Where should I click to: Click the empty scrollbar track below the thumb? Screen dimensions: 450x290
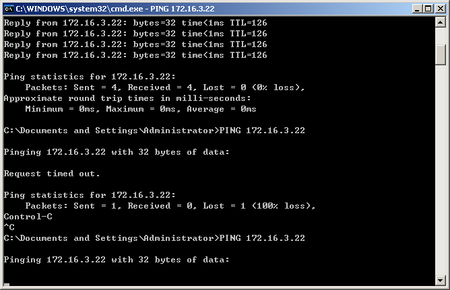(x=441, y=169)
